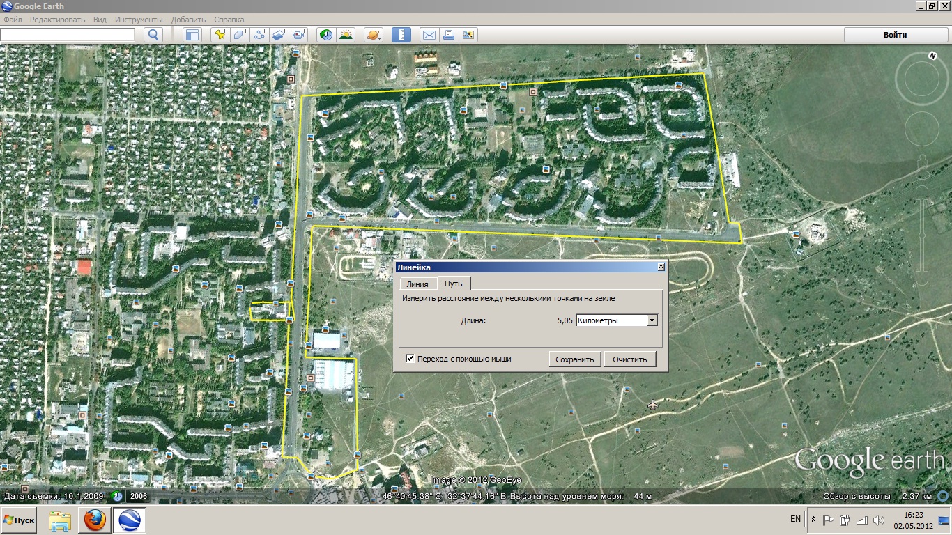952x535 pixels.
Task: Click the Войти sign-in button
Action: click(895, 35)
